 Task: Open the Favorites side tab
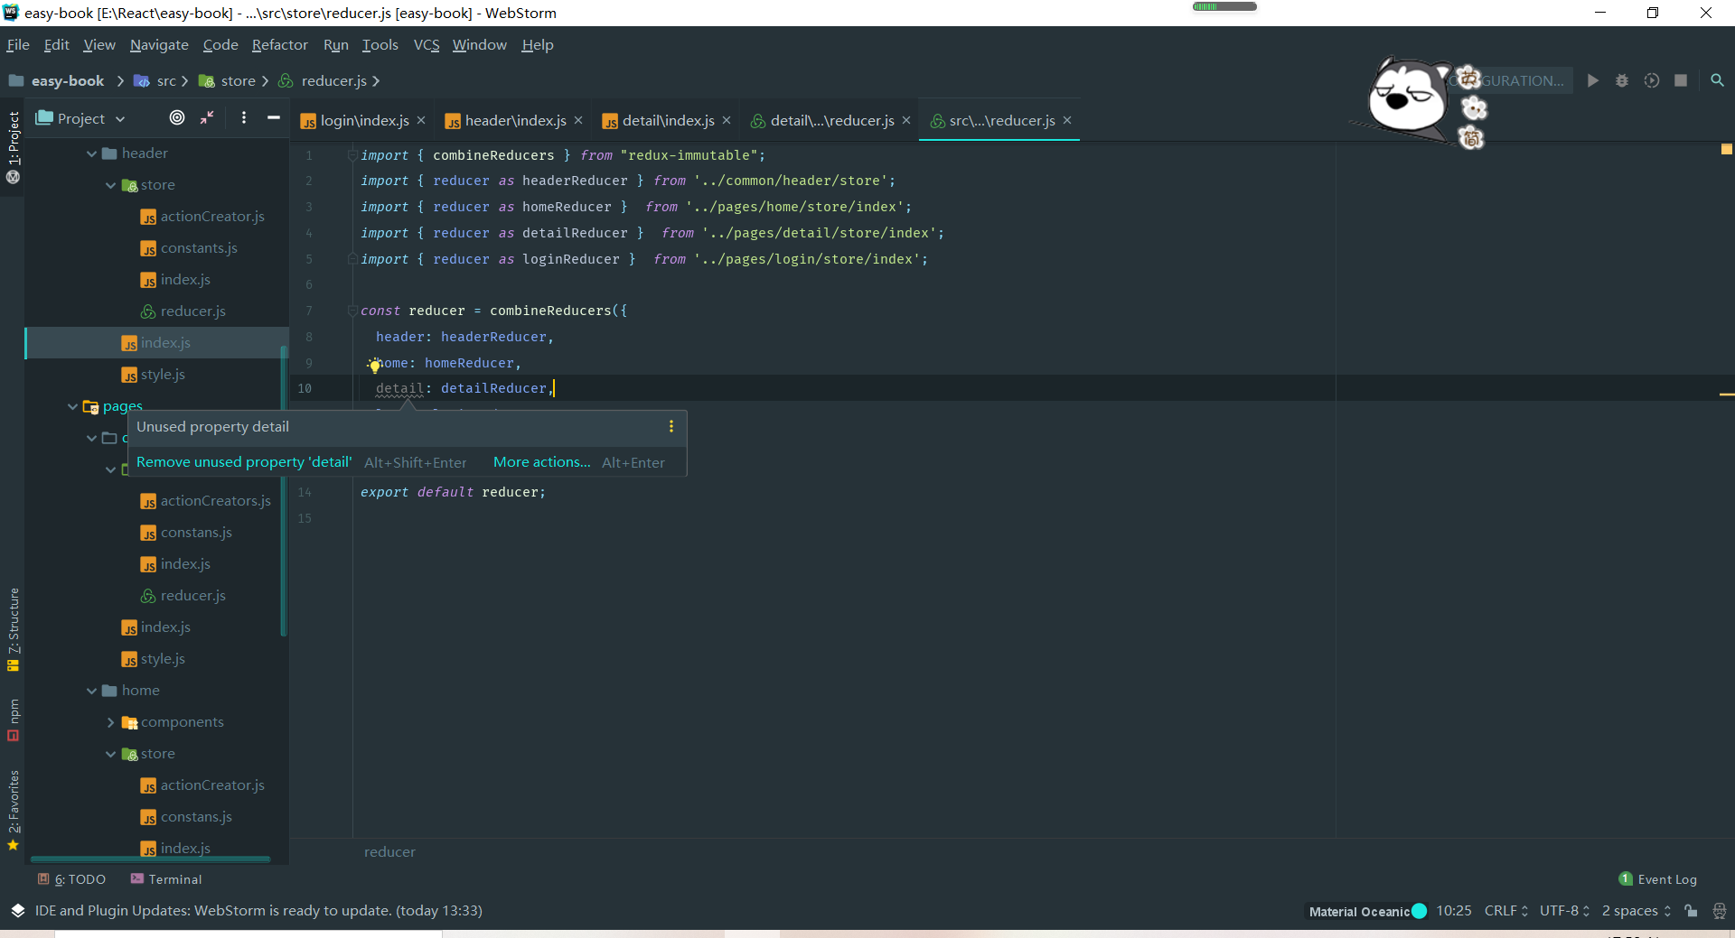(x=13, y=810)
